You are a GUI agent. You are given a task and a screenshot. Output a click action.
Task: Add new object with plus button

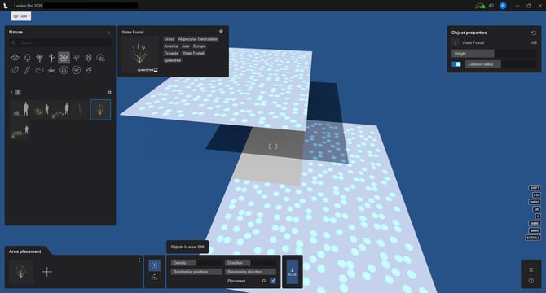pyautogui.click(x=46, y=272)
